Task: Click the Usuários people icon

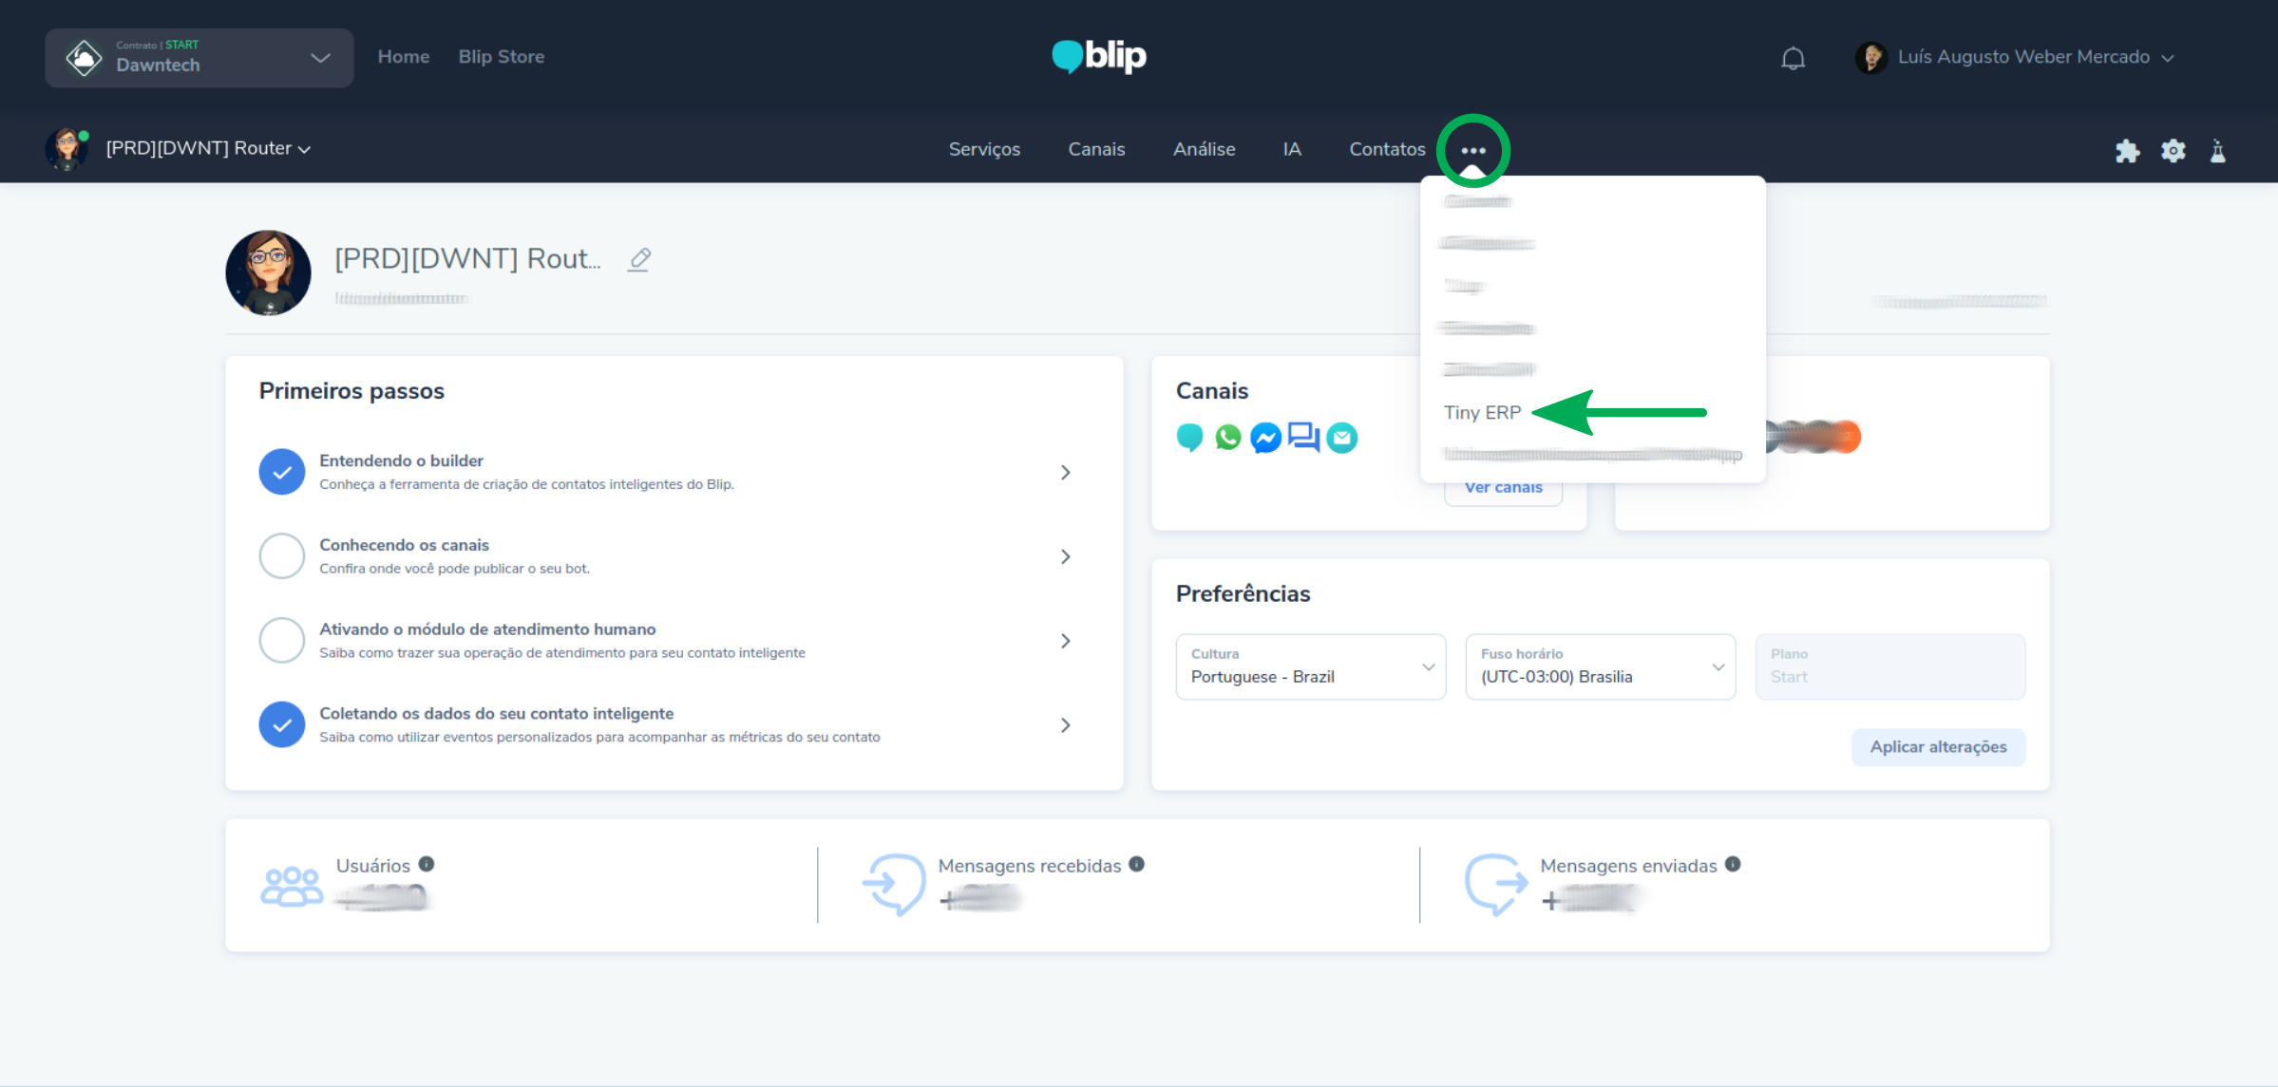Action: [292, 886]
